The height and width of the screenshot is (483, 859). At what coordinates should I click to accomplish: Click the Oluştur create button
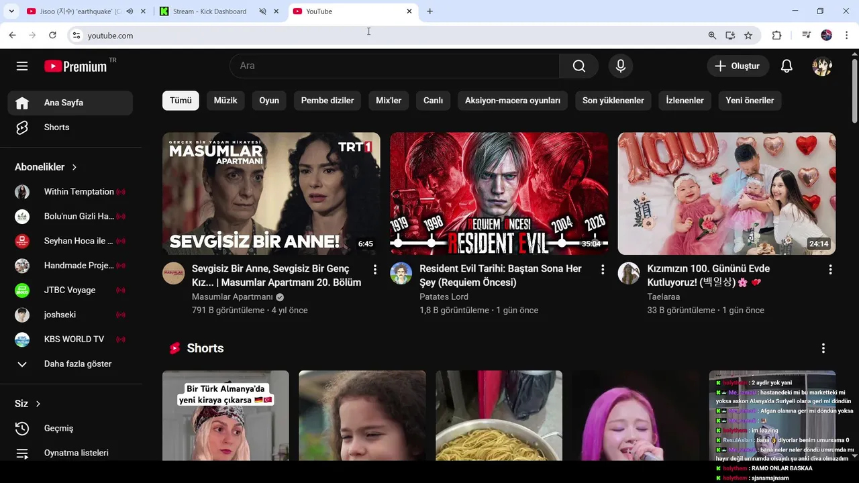pyautogui.click(x=738, y=66)
